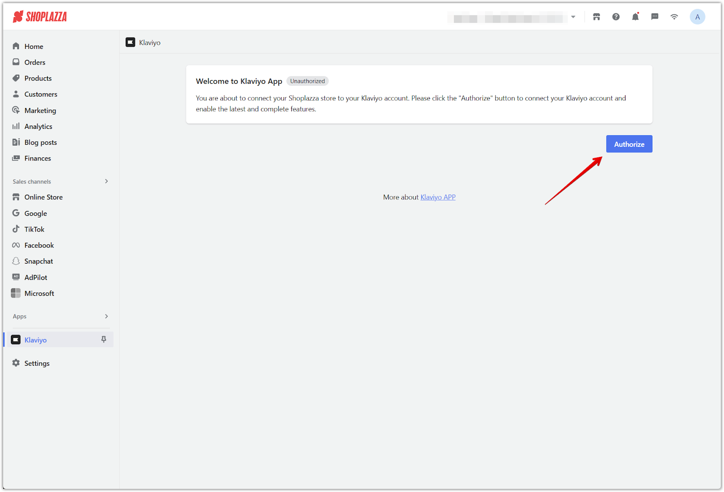This screenshot has width=724, height=492.
Task: Go to Home in sidebar
Action: [34, 46]
